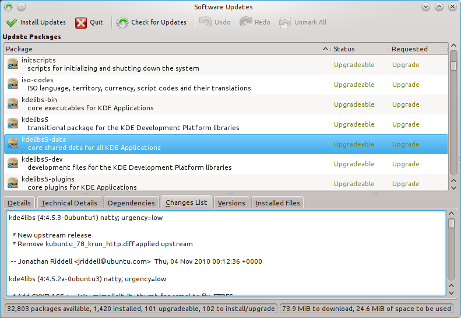Screen dimensions: 461x318
Task: Click the Check for Updates gear icon
Action: 122,22
